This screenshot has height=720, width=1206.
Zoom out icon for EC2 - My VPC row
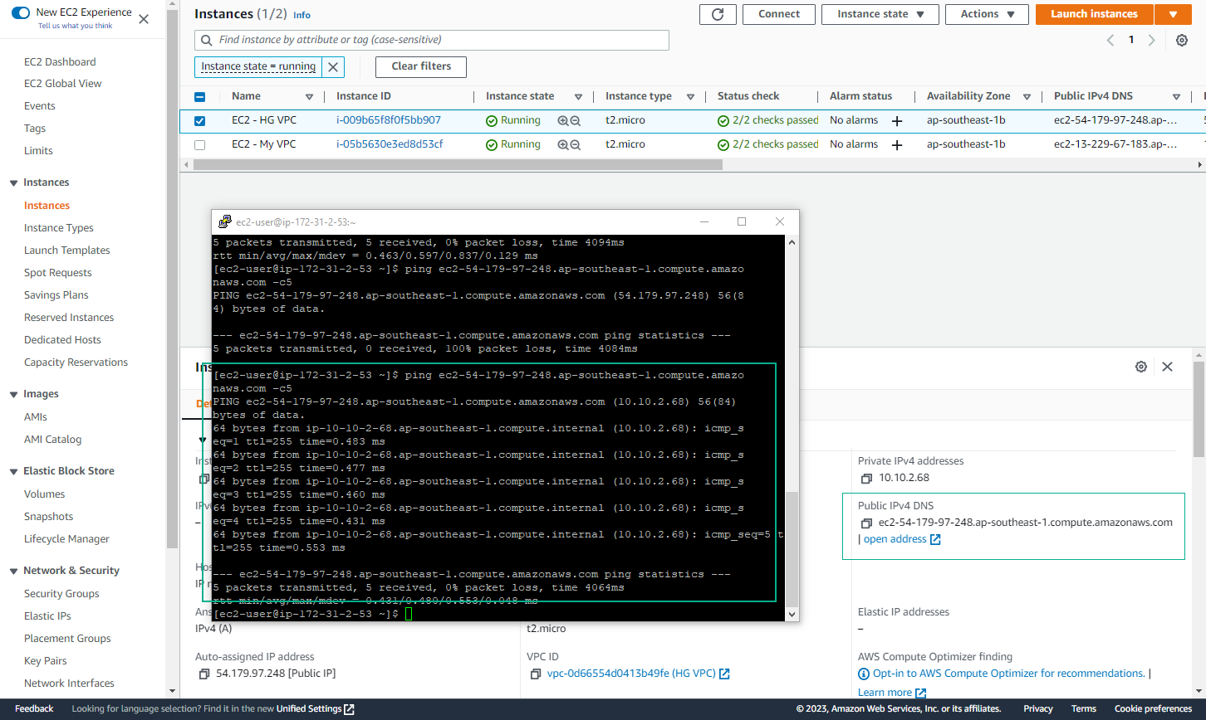click(575, 145)
